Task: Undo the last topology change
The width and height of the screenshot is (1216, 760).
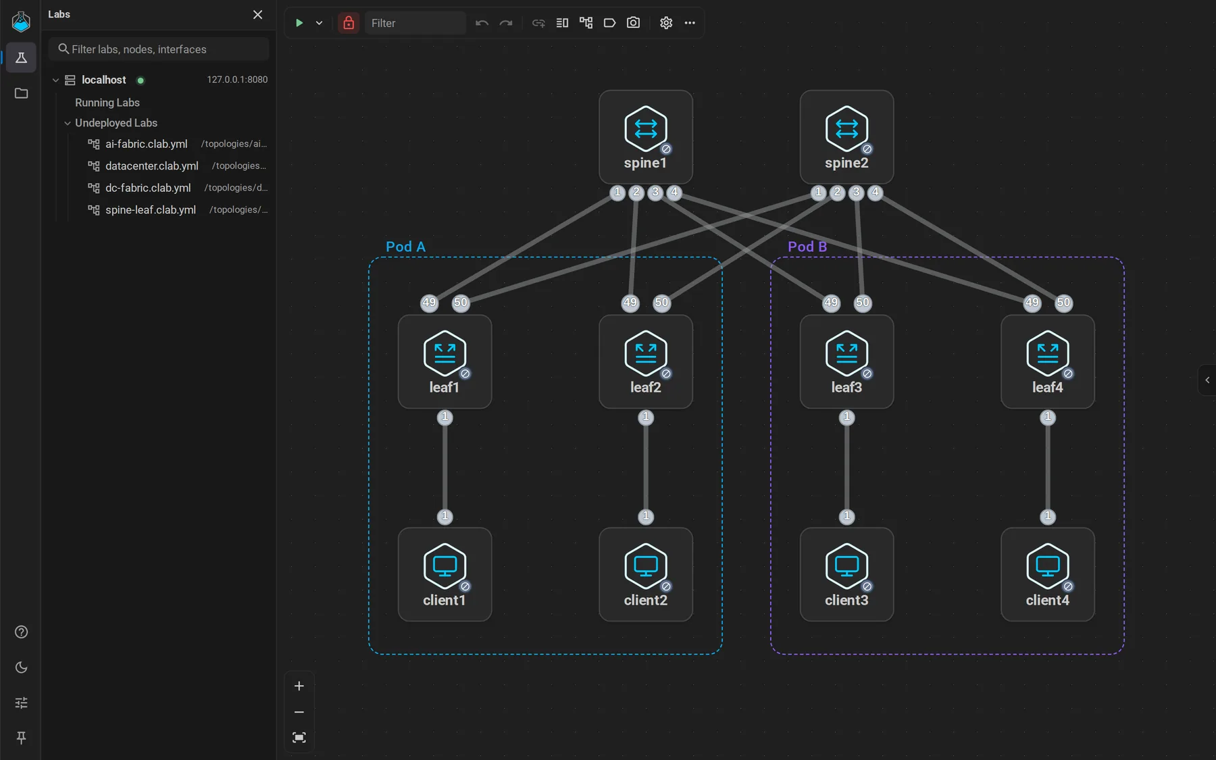Action: tap(482, 23)
